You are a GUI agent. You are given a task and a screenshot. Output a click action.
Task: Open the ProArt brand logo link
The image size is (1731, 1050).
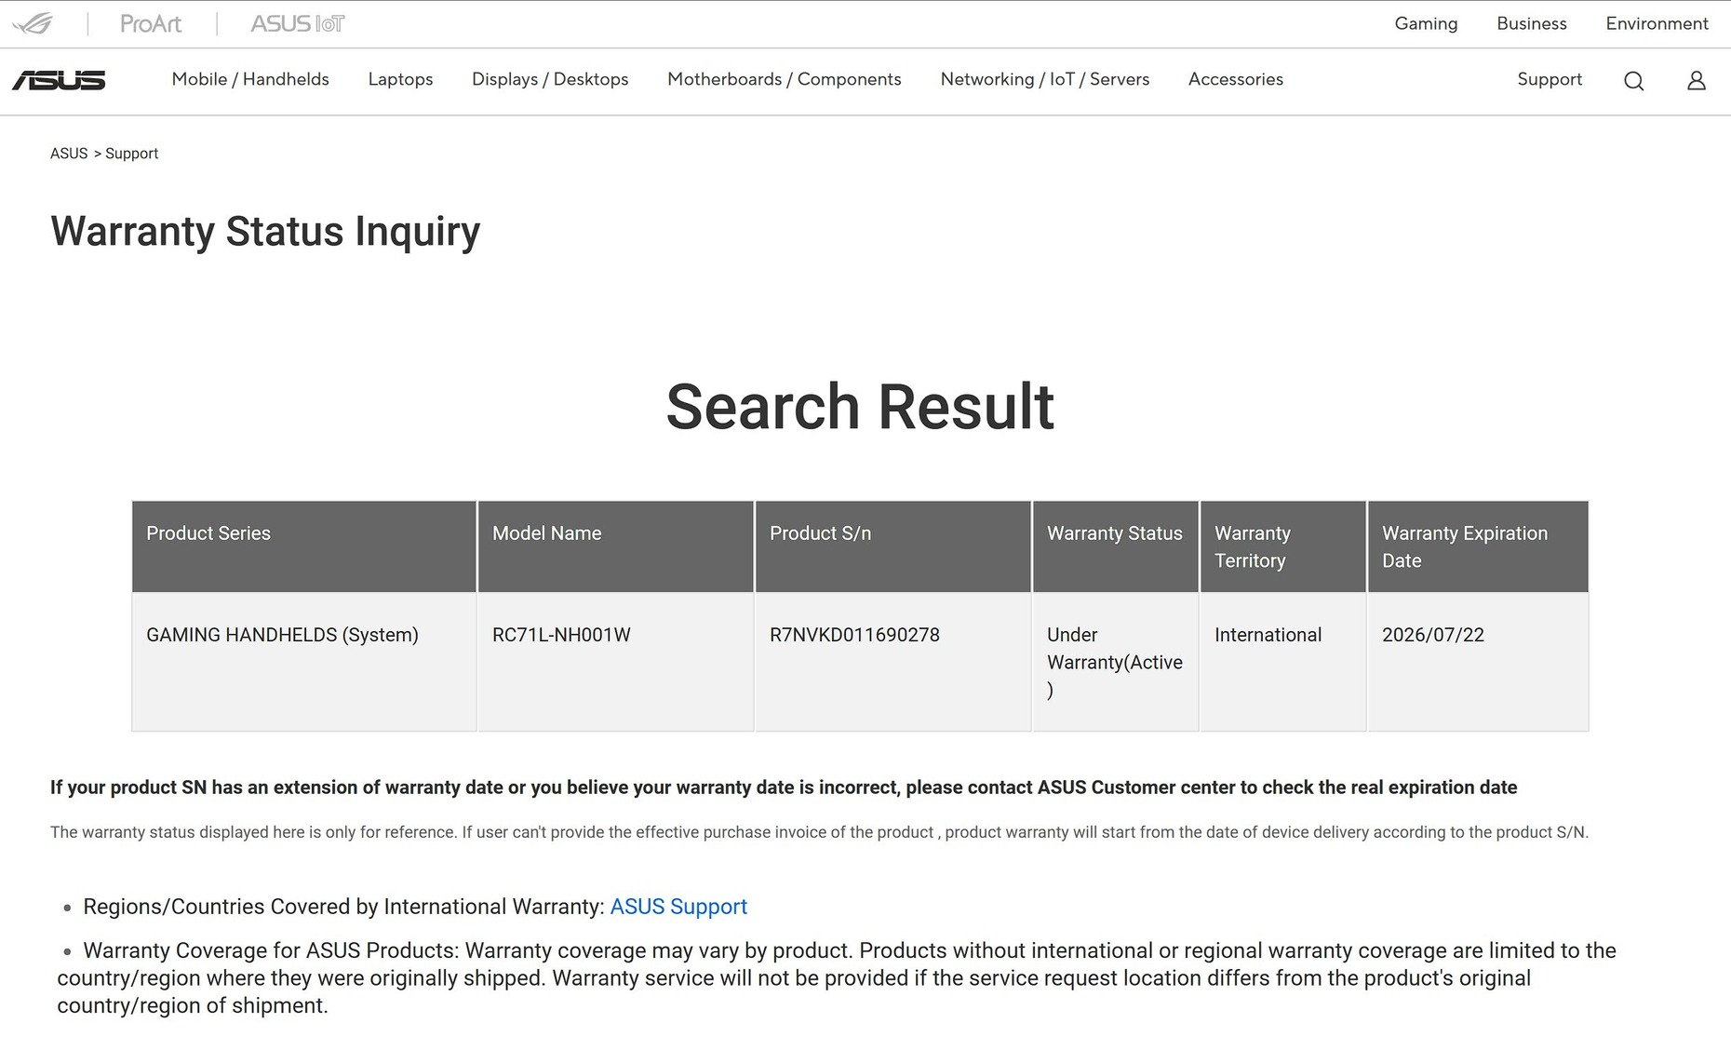(151, 23)
